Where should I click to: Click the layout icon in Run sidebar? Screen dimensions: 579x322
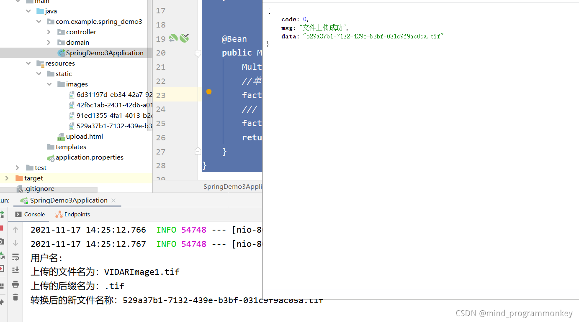click(2, 286)
